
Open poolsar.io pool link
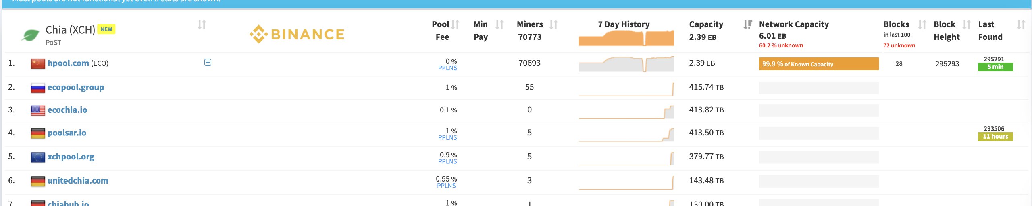[67, 133]
